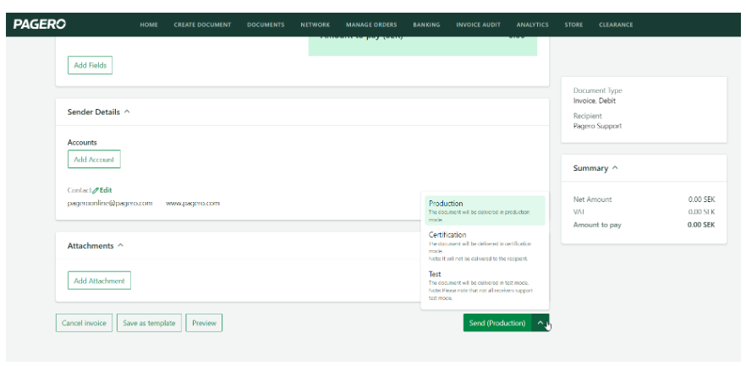The image size is (746, 366).
Task: Click the Accounts label
Action: (82, 142)
